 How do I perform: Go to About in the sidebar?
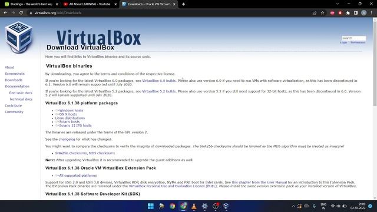tap(9, 67)
